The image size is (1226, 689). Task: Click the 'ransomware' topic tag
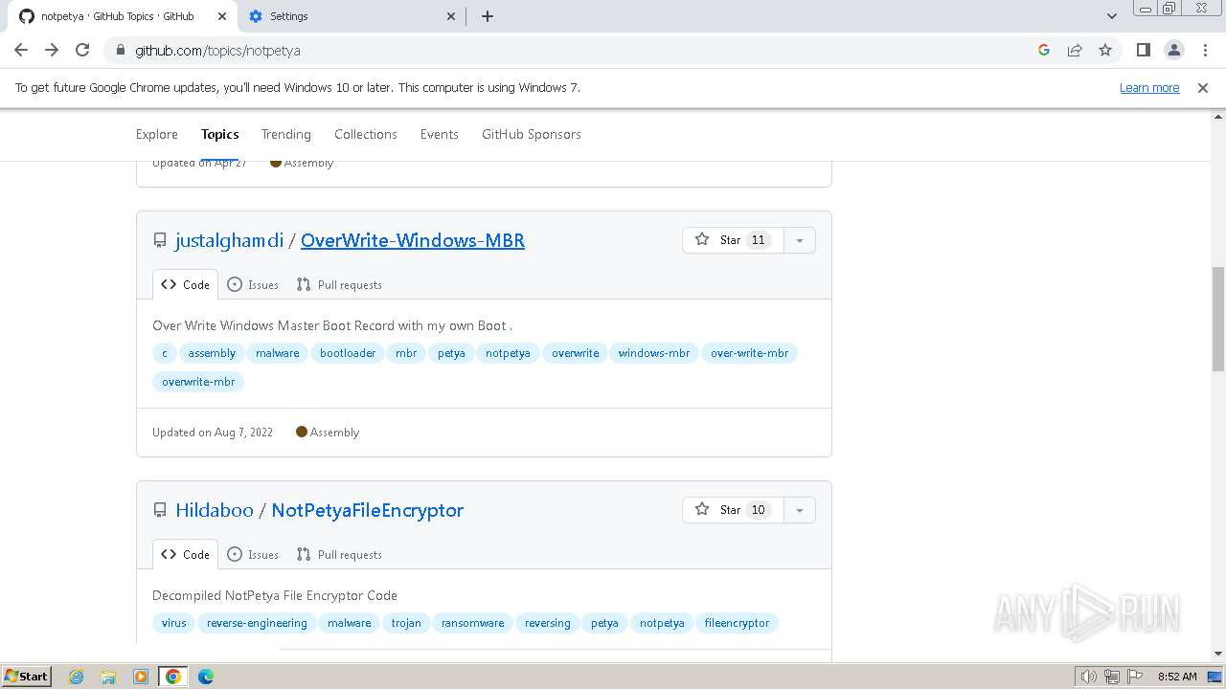tap(472, 623)
